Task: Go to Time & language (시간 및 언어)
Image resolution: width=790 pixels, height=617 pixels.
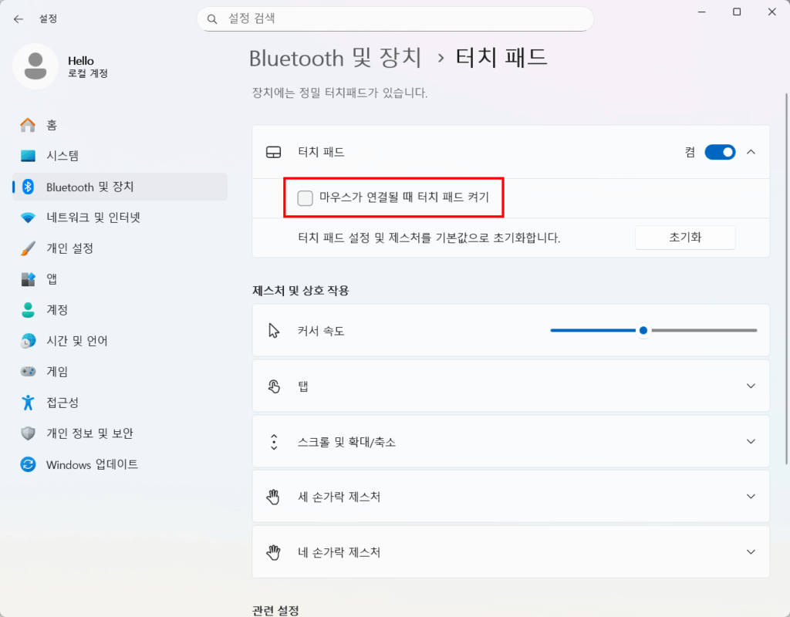Action: (76, 341)
